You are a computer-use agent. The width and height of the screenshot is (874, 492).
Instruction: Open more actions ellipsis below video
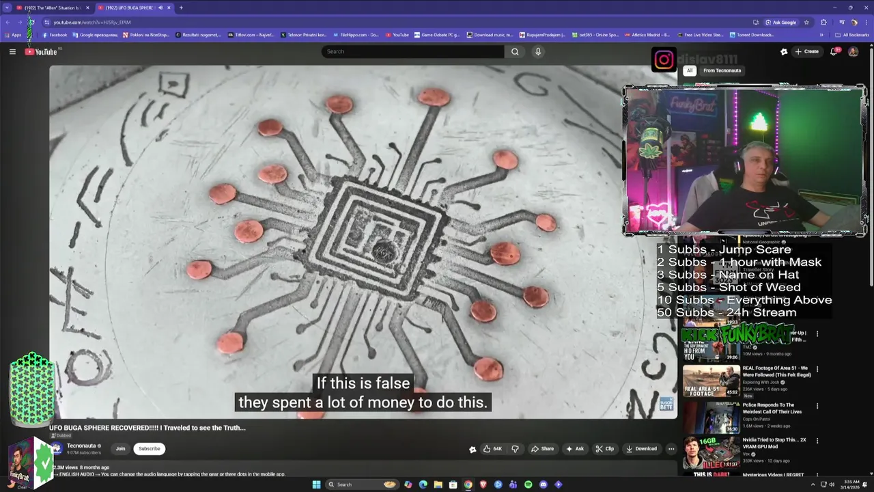point(671,449)
